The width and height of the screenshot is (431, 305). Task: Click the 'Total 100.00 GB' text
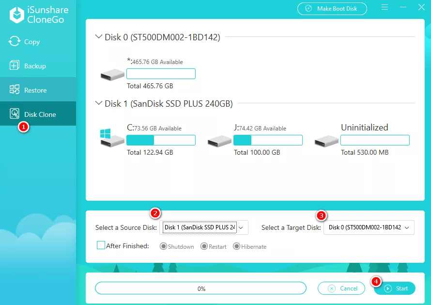257,152
